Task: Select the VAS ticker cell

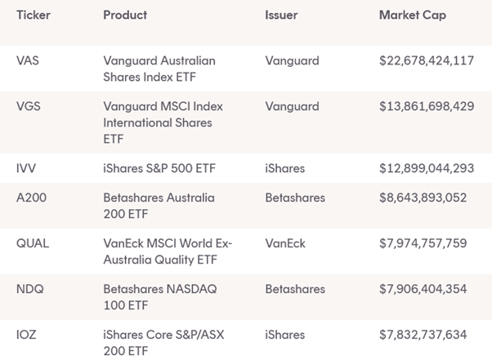Action: 28,61
